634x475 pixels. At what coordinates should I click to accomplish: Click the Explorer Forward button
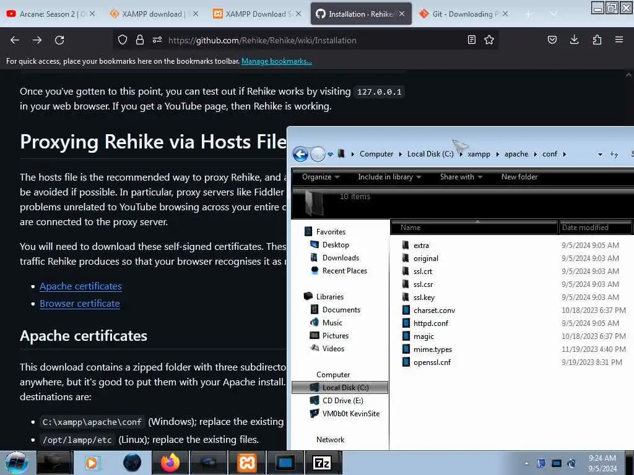tap(318, 154)
